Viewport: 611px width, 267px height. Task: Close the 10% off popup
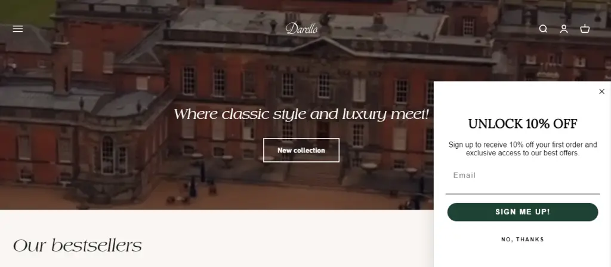(x=601, y=91)
